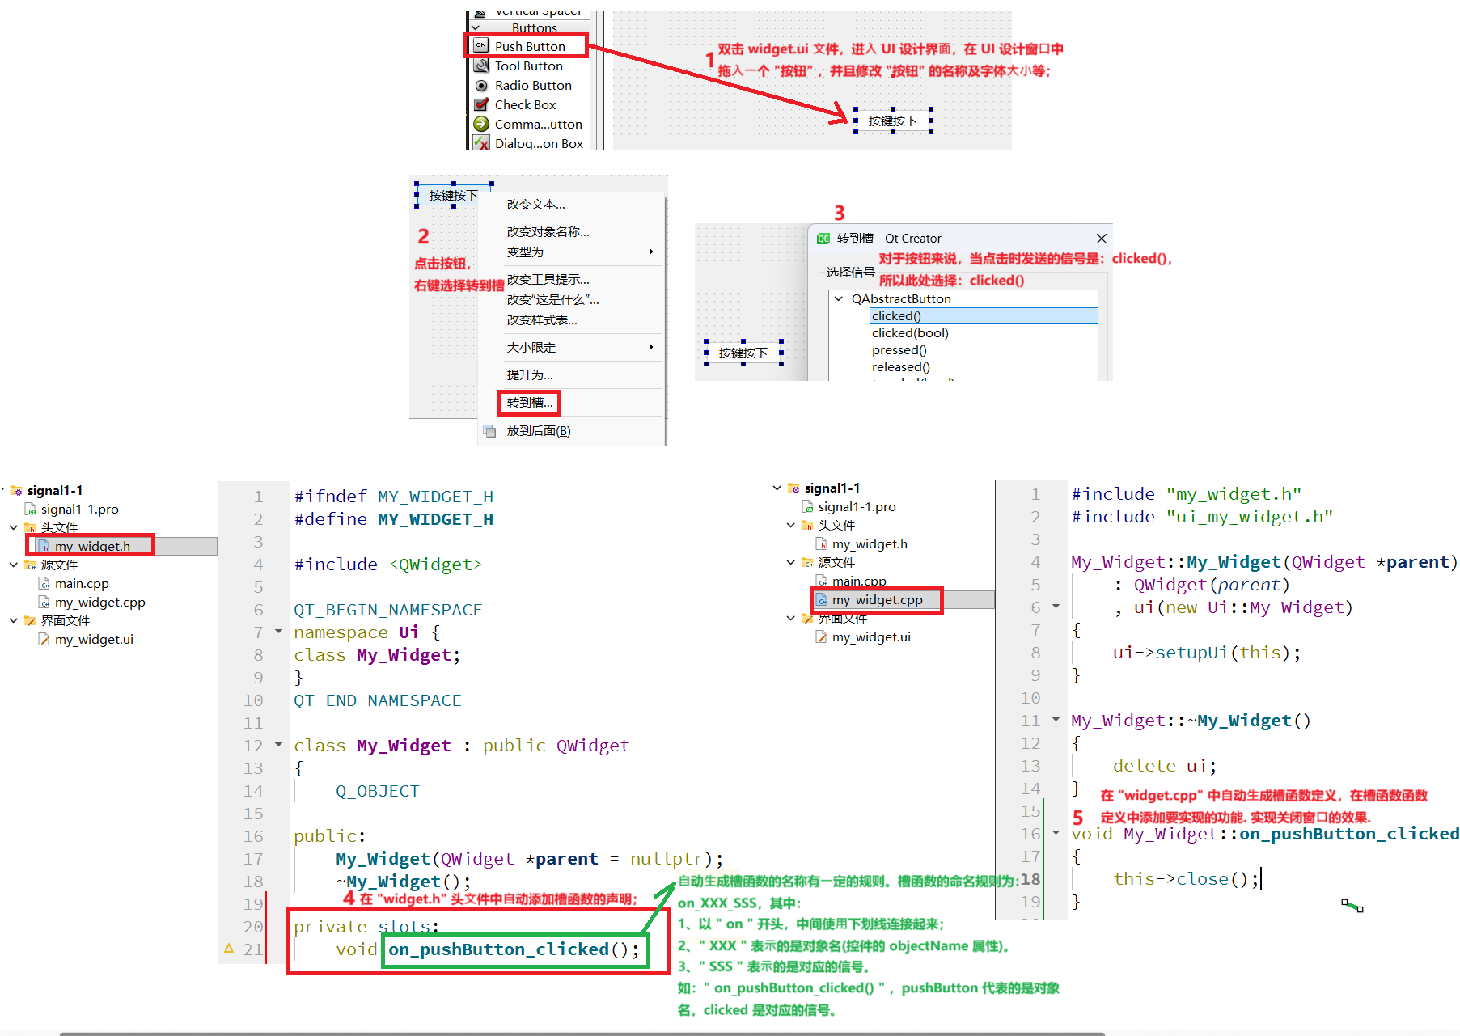Click the horizontal scrollbar along the bottom edge
This screenshot has height=1036, width=1460.
coord(582,1034)
